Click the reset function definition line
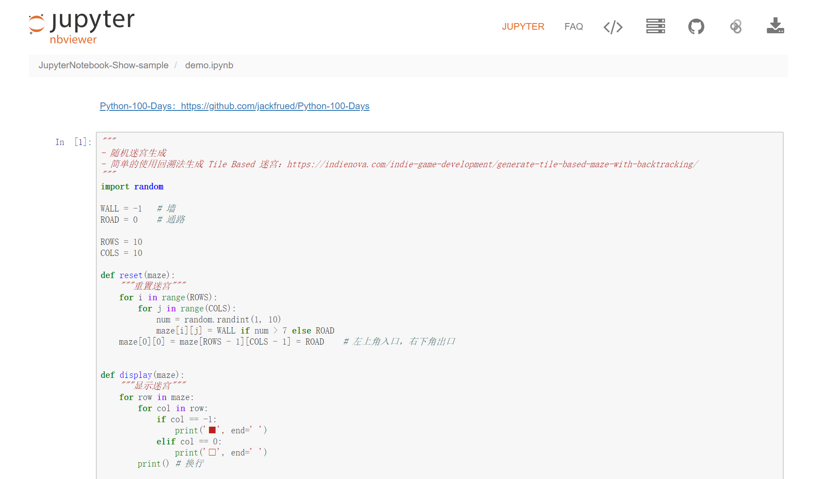 tap(138, 275)
